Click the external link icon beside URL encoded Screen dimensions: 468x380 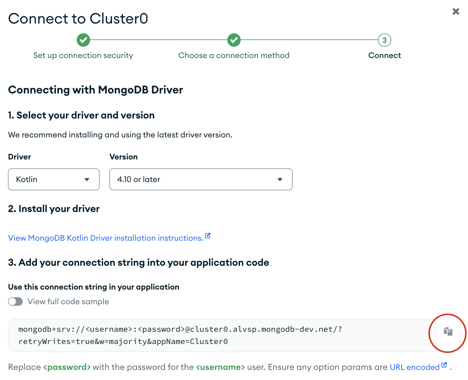(x=444, y=365)
